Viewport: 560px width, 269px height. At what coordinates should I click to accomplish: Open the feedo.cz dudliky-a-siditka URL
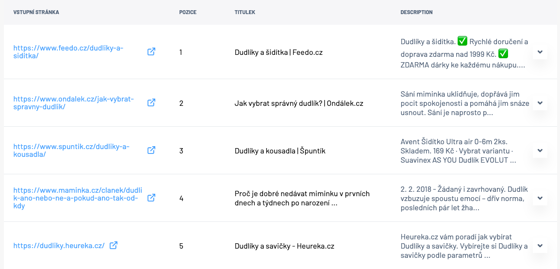click(x=68, y=52)
